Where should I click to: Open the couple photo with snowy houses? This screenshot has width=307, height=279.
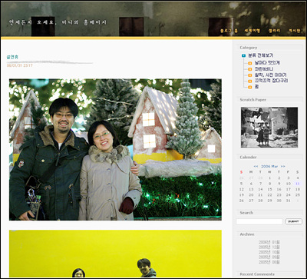point(115,150)
